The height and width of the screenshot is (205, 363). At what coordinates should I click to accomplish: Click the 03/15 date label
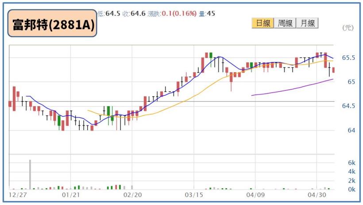194,195
